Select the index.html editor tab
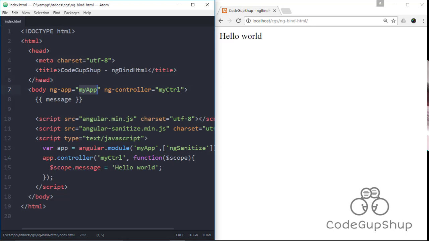Image resolution: width=429 pixels, height=241 pixels. coord(13,21)
